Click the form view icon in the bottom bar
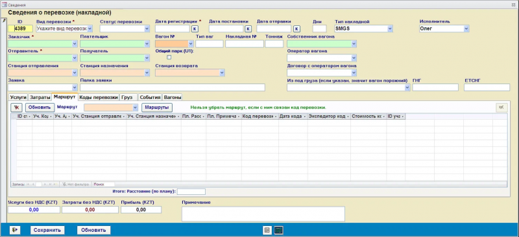This screenshot has height=237, width=519. tap(267, 231)
